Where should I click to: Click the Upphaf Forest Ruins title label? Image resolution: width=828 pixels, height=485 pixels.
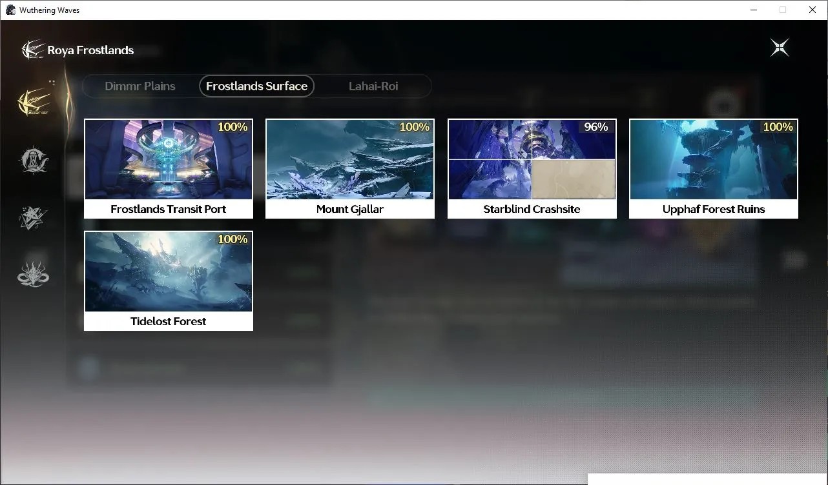pos(714,209)
